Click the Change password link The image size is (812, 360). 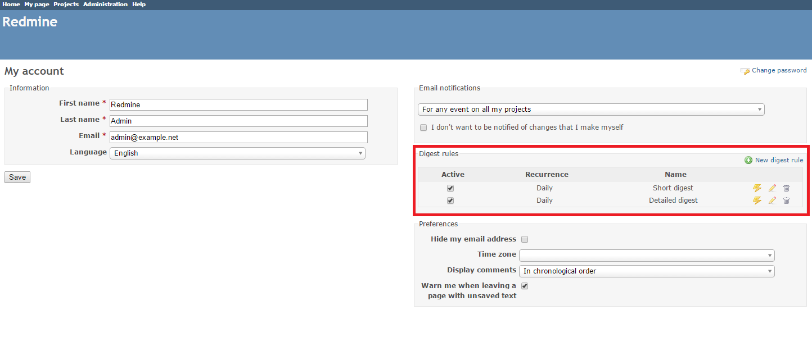779,71
